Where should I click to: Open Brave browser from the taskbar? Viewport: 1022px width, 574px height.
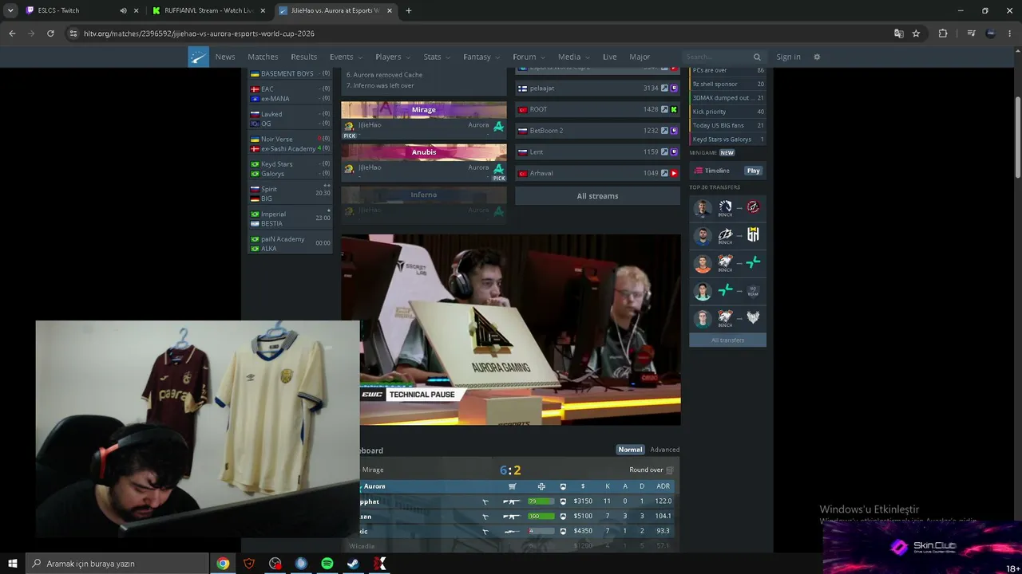tap(249, 564)
